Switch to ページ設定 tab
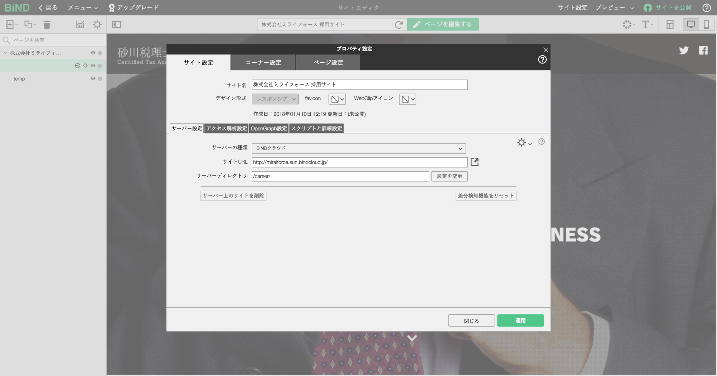This screenshot has width=717, height=376. pyautogui.click(x=328, y=62)
